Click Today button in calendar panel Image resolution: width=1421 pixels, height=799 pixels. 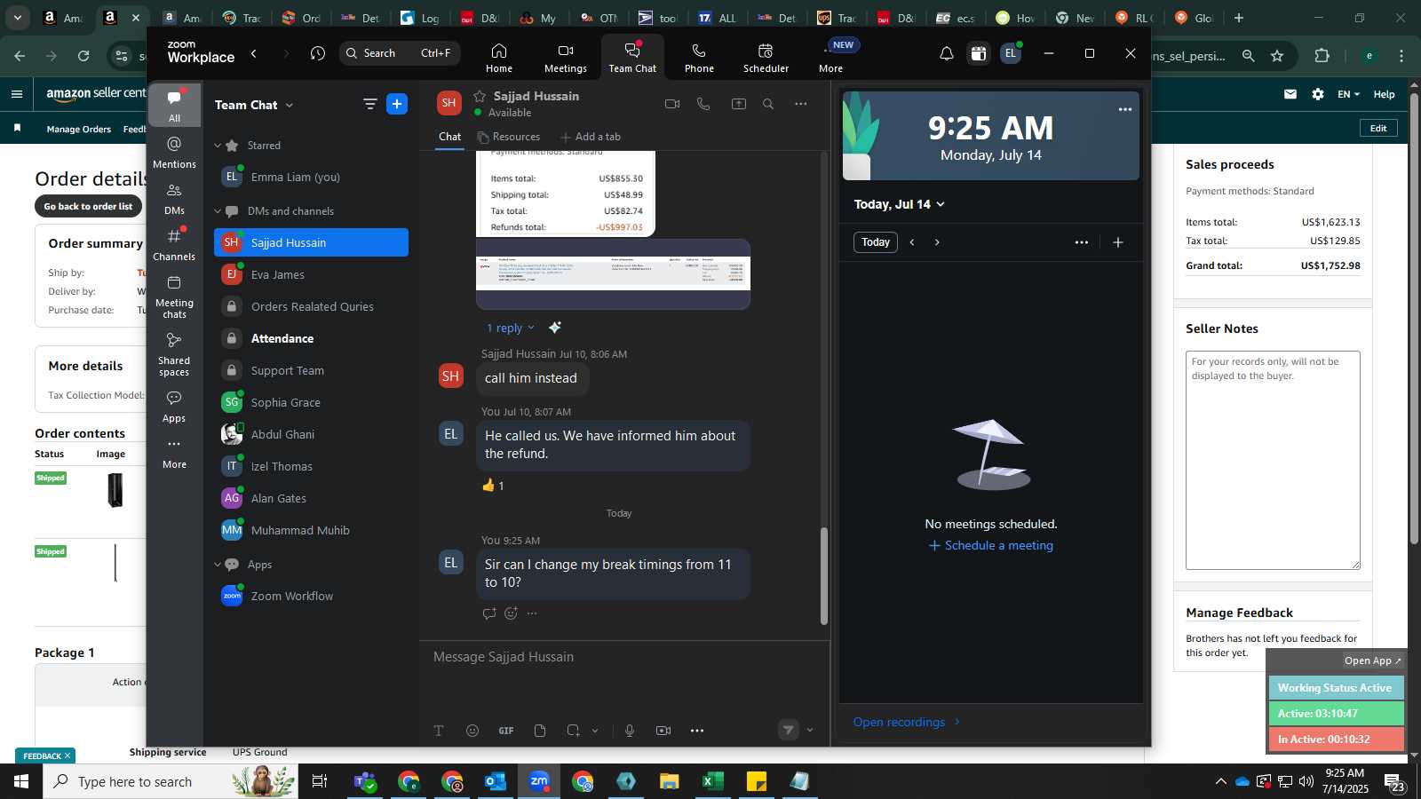(876, 242)
